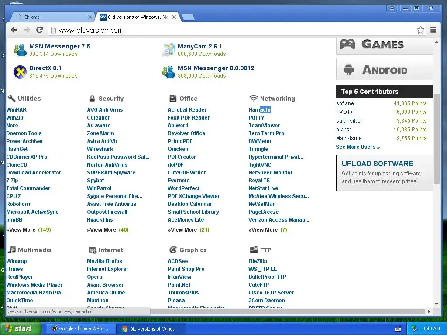Click the Utilities wrench icon

coord(11,98)
